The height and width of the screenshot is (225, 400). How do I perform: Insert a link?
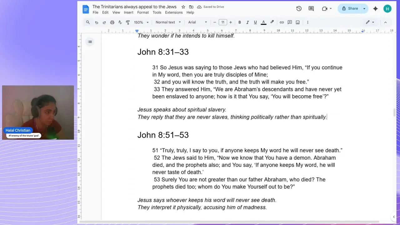pos(282,22)
